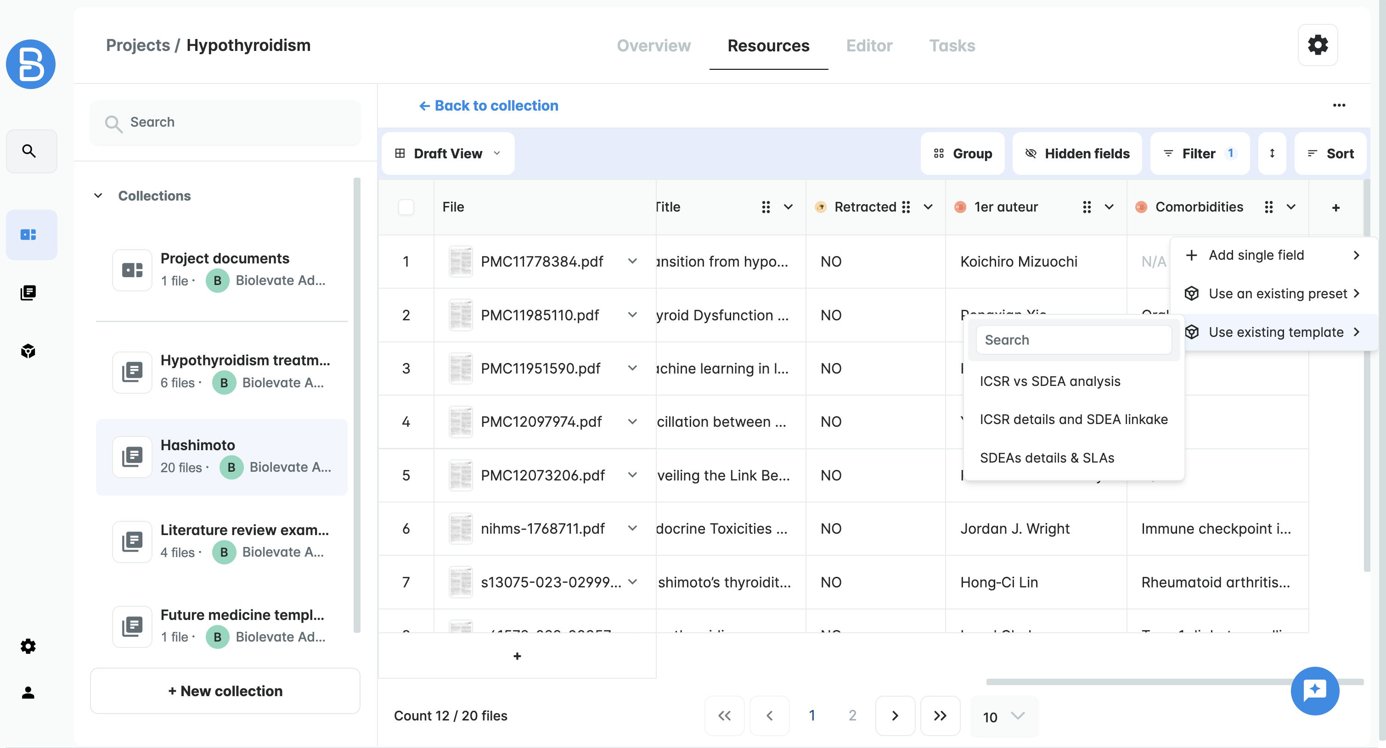1386x748 pixels.
Task: Click the New collection button
Action: [225, 691]
